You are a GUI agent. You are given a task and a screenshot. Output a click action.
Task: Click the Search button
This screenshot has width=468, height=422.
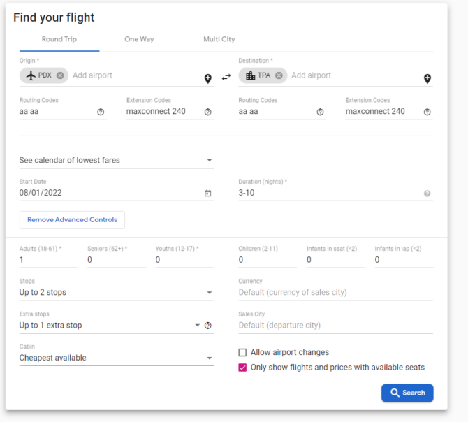(407, 393)
